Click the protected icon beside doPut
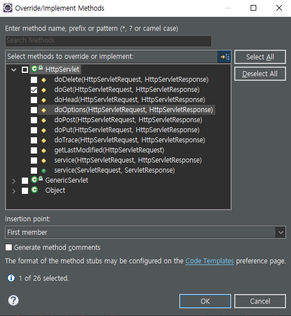Screen dimensions: 291x316 click(44, 131)
